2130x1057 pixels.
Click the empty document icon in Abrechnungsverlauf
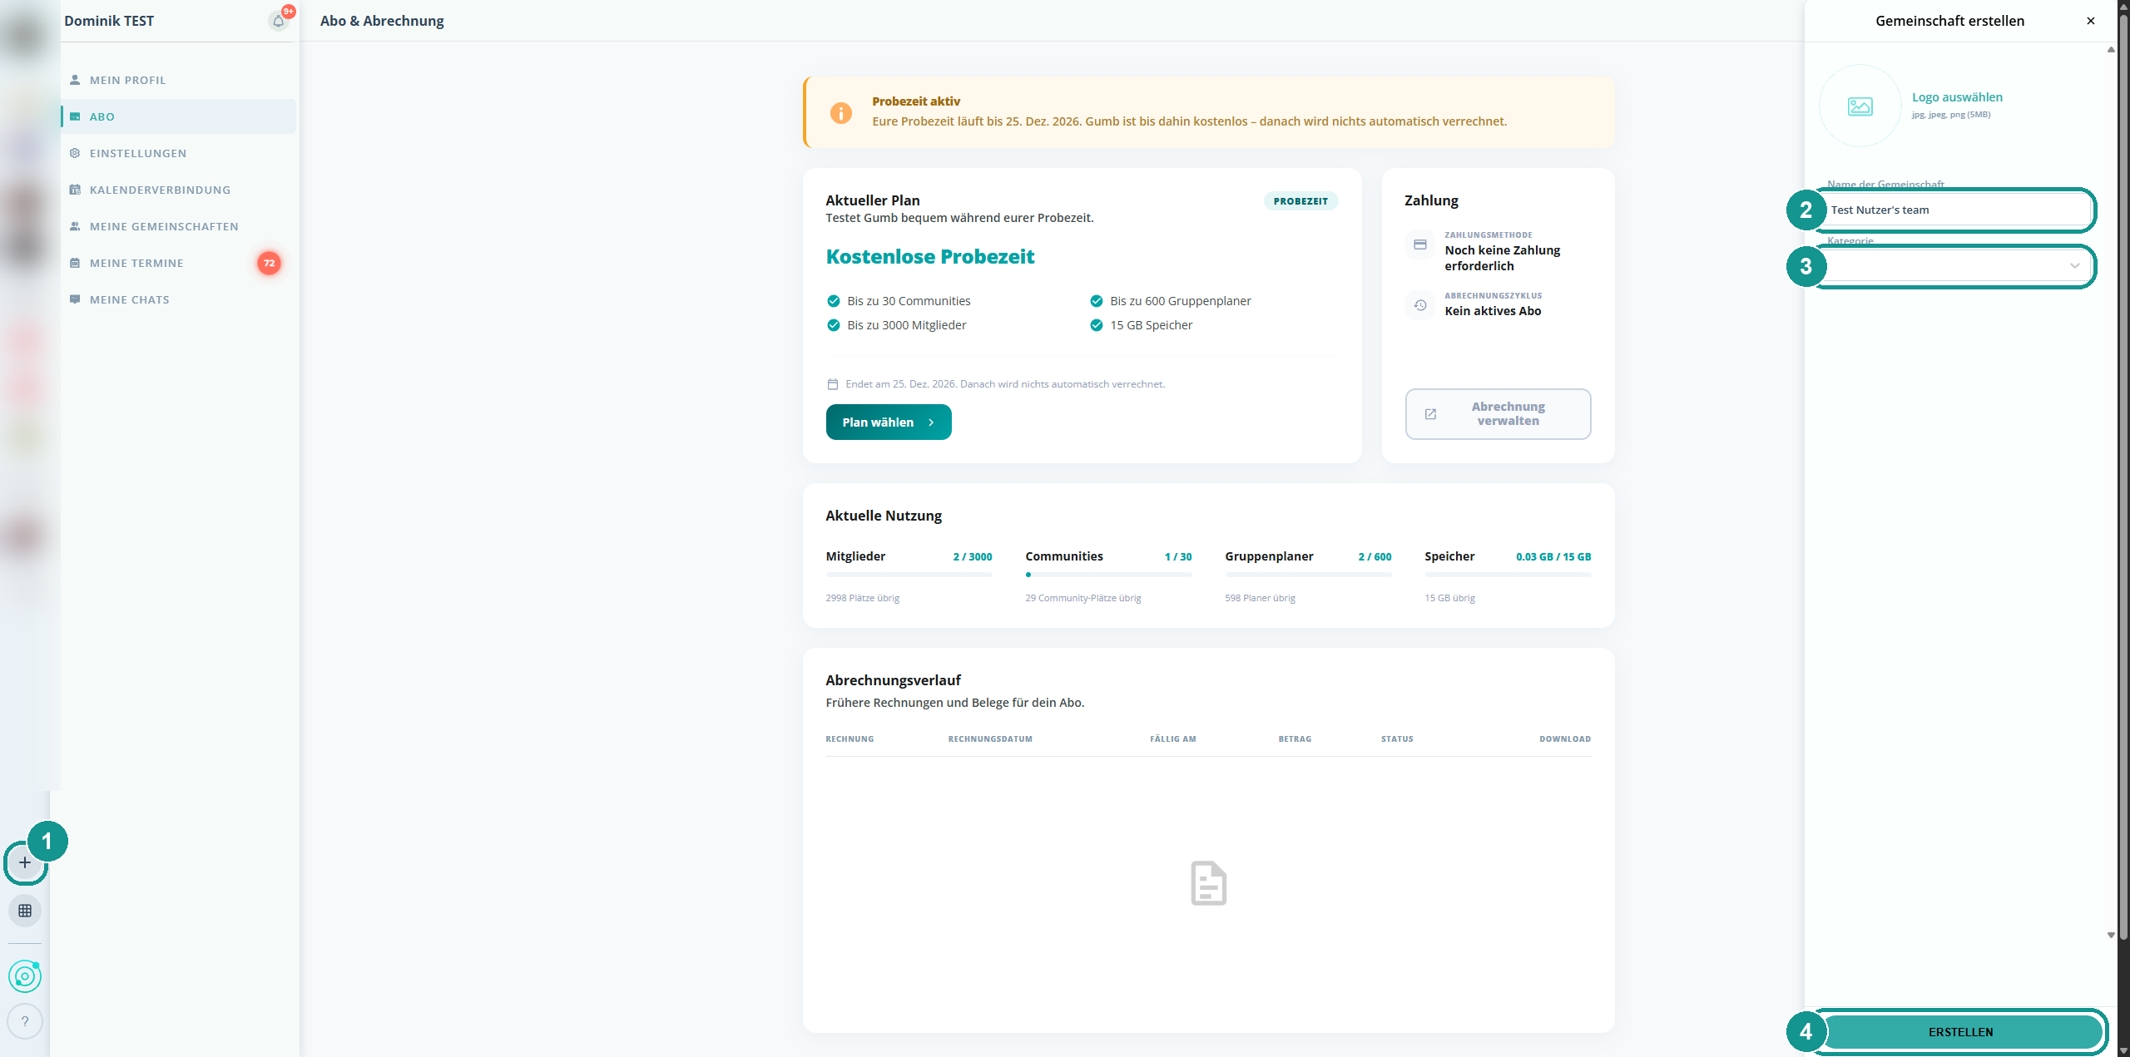1208,883
